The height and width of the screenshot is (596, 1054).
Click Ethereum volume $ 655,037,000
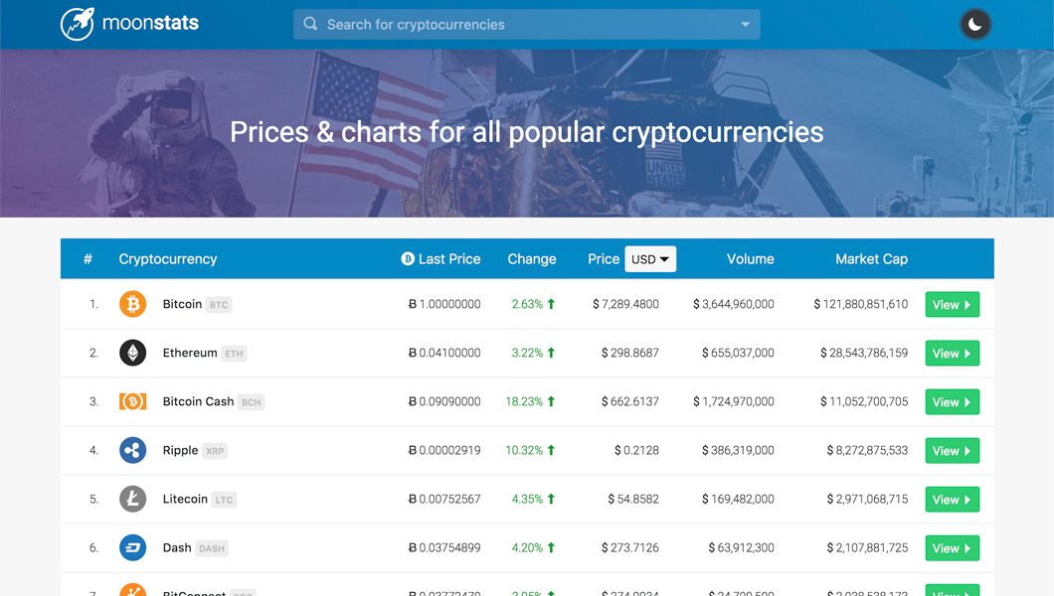point(738,353)
